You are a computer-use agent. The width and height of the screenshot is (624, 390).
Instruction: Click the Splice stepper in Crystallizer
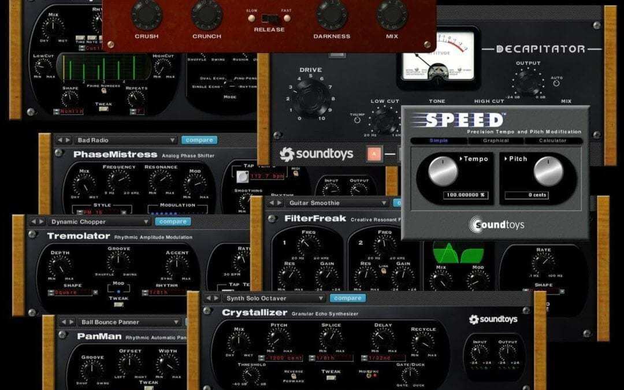(313, 358)
